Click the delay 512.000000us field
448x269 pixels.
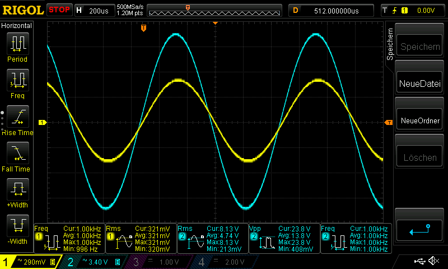[x=331, y=11]
